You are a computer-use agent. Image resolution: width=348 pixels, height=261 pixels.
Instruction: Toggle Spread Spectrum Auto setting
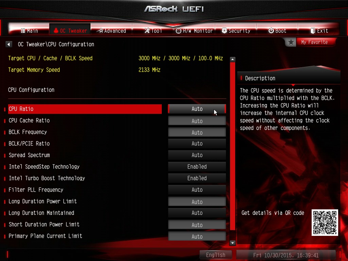click(x=197, y=155)
